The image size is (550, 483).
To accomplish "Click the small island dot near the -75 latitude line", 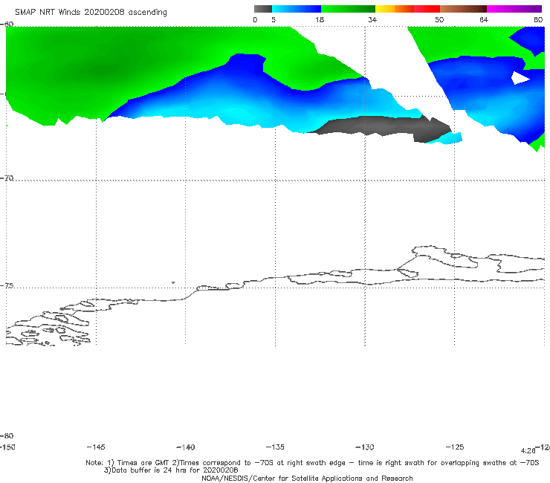I will point(173,282).
